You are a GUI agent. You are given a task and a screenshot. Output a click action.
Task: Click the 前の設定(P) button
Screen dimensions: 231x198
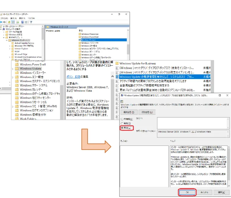coord(129,112)
